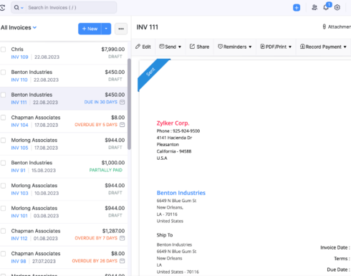
Task: Click the attachment paperclip icon
Action: pos(324,27)
